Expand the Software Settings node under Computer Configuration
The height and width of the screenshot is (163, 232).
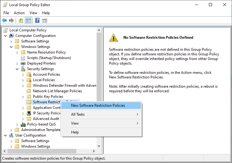coord(11,41)
